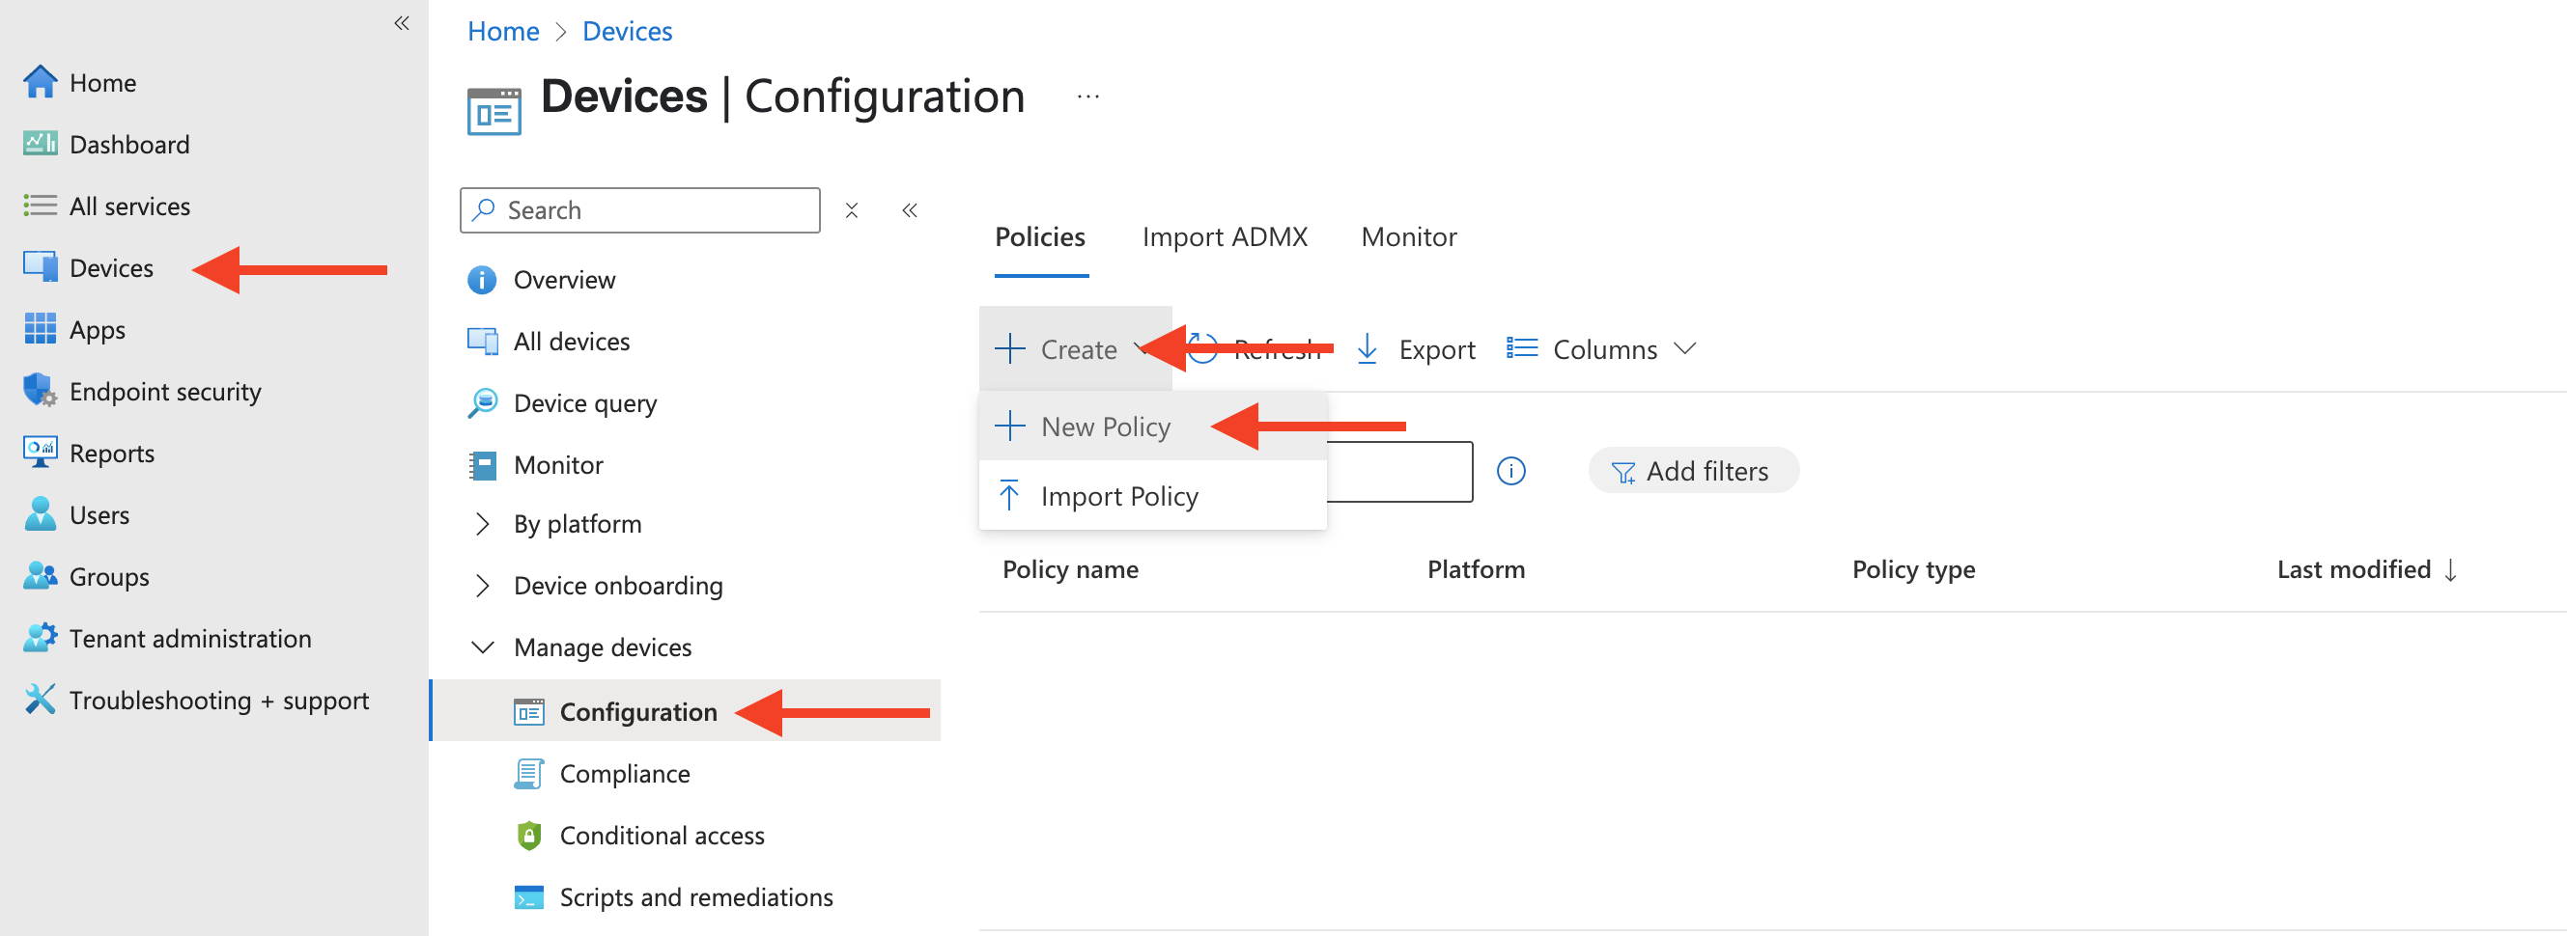Click the info icon beside search box

click(x=1510, y=471)
